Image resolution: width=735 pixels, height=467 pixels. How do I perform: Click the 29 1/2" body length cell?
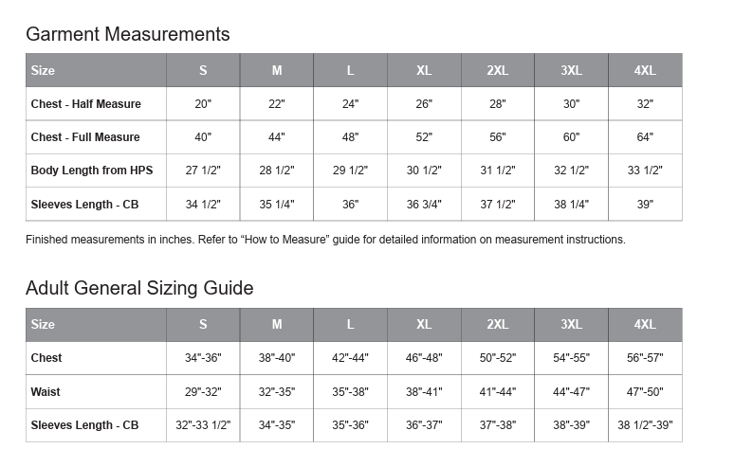350,171
